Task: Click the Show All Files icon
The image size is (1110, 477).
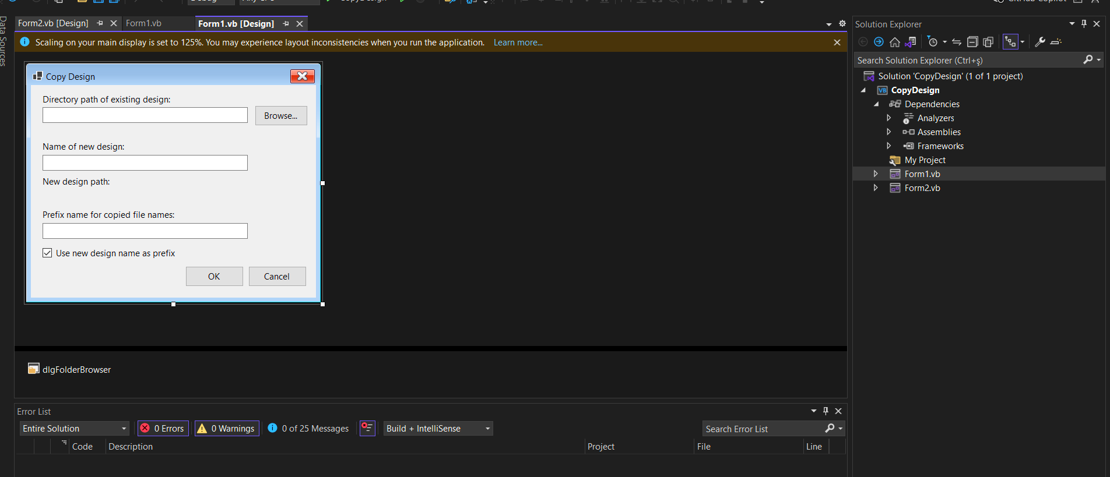Action: point(988,42)
